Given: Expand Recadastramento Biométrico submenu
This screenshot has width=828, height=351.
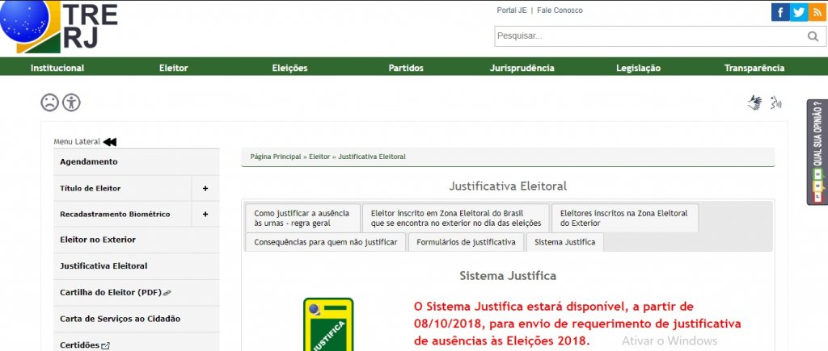Looking at the screenshot, I should [x=205, y=215].
